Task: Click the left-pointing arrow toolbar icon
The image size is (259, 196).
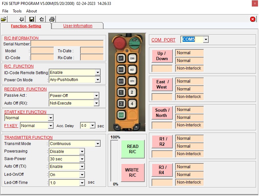Action: click(22, 19)
